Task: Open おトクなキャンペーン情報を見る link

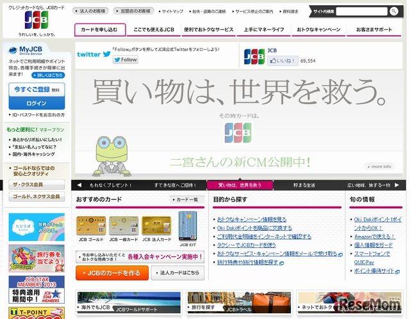Action: 252,220
